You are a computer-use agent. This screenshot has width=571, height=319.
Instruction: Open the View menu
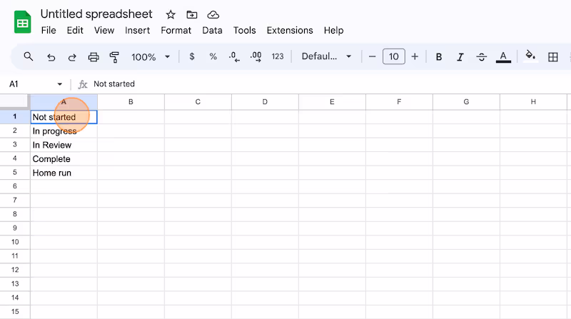pos(104,31)
